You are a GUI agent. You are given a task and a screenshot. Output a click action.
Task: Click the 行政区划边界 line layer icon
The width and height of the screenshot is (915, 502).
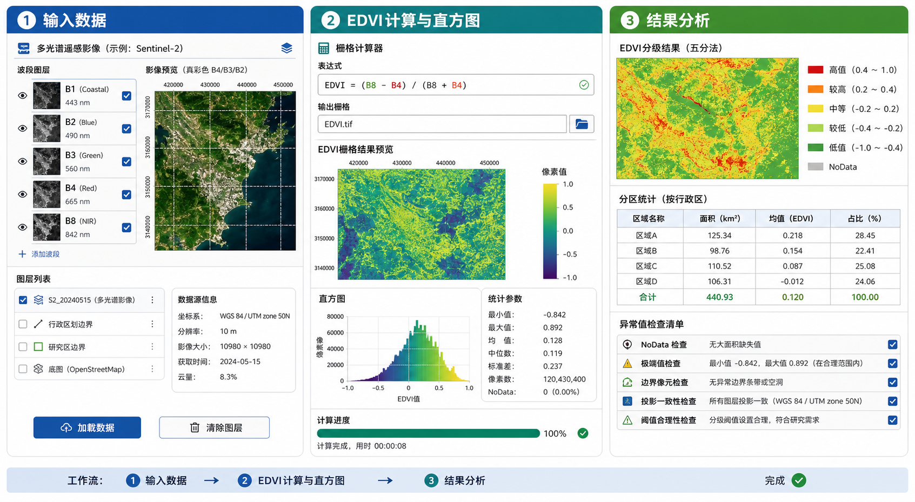tap(38, 324)
